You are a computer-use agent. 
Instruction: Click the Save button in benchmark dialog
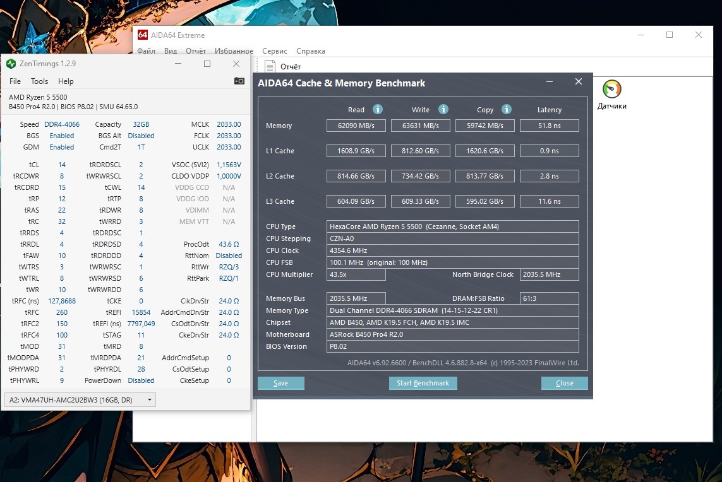[281, 383]
